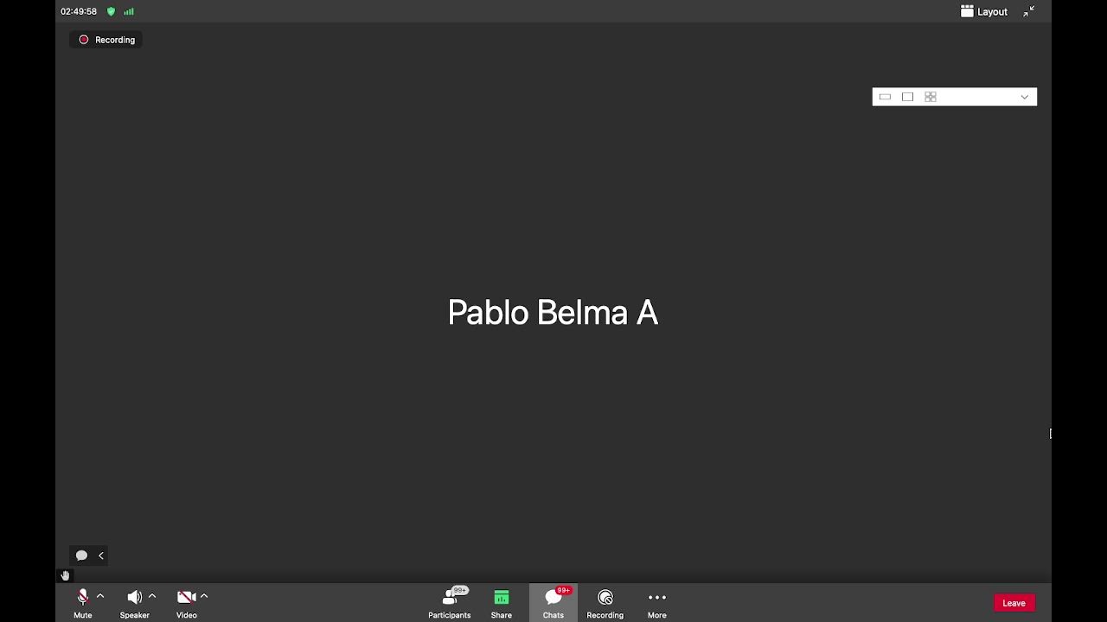The height and width of the screenshot is (622, 1107).
Task: Click the Pablo Belma A name
Action: (553, 313)
